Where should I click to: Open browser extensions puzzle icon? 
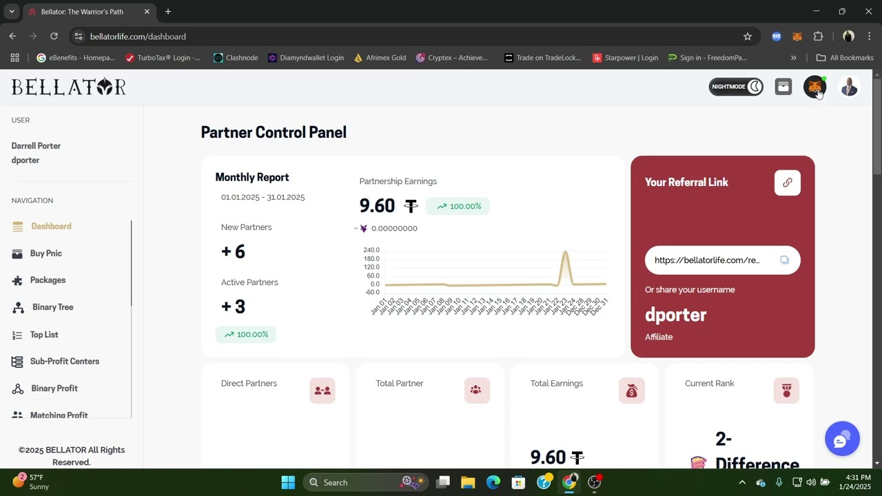pos(819,37)
